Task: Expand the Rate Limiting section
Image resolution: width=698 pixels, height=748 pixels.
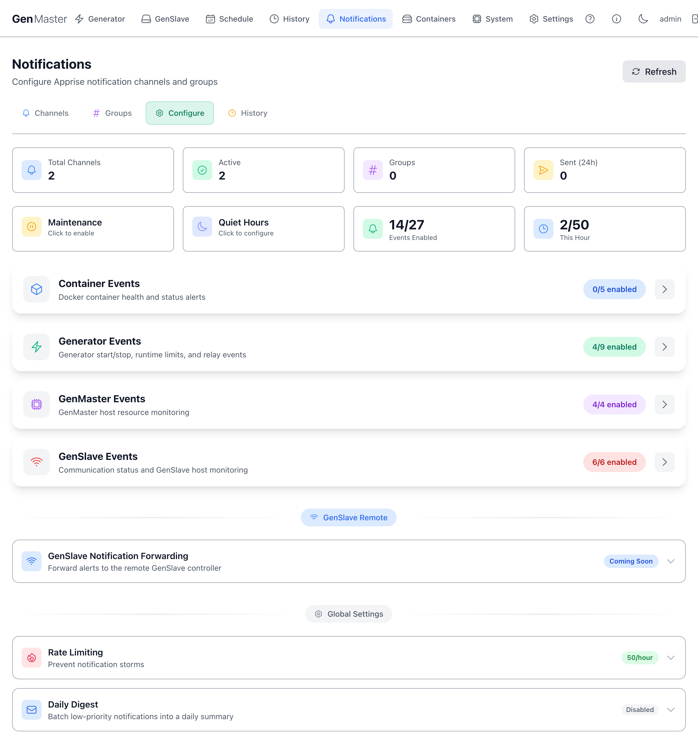Action: click(x=671, y=658)
